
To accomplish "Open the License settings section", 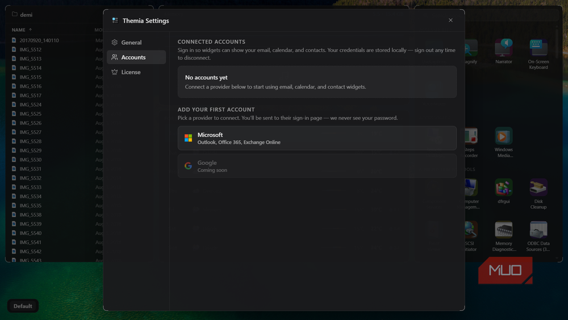I will pos(136,72).
